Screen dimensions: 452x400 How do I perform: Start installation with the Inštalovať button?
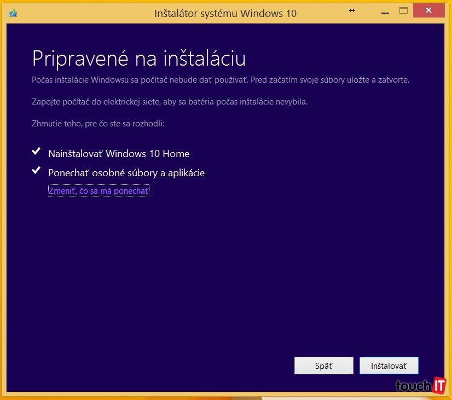pyautogui.click(x=389, y=366)
